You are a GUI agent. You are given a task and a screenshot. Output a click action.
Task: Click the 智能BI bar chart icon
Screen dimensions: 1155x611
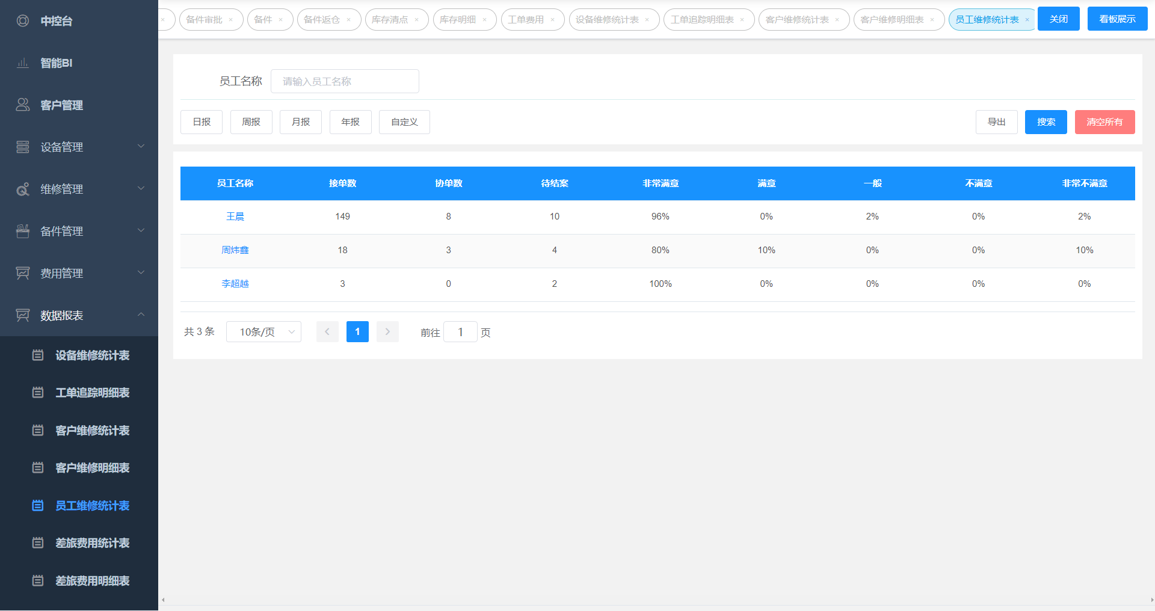[x=23, y=63]
